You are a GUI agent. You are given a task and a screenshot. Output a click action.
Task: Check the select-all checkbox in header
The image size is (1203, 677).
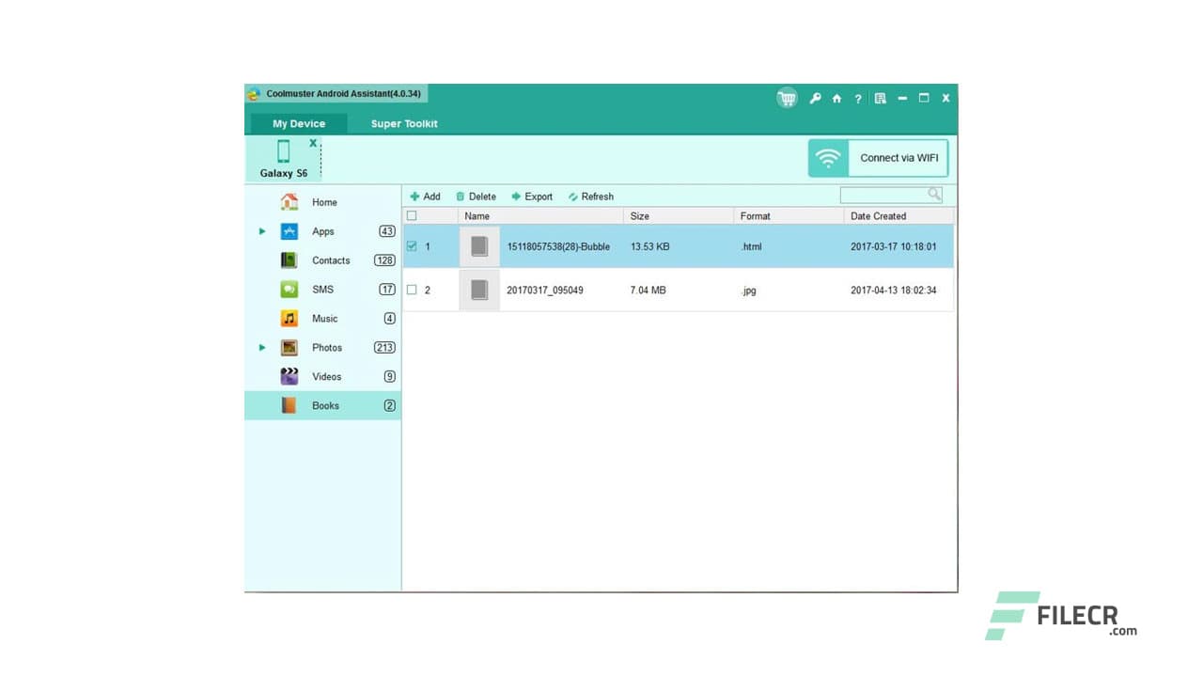coord(411,215)
